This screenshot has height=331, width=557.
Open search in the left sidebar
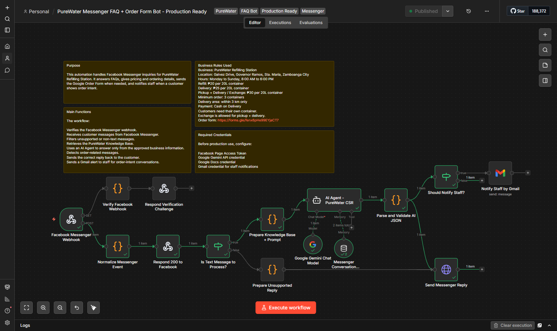7,19
